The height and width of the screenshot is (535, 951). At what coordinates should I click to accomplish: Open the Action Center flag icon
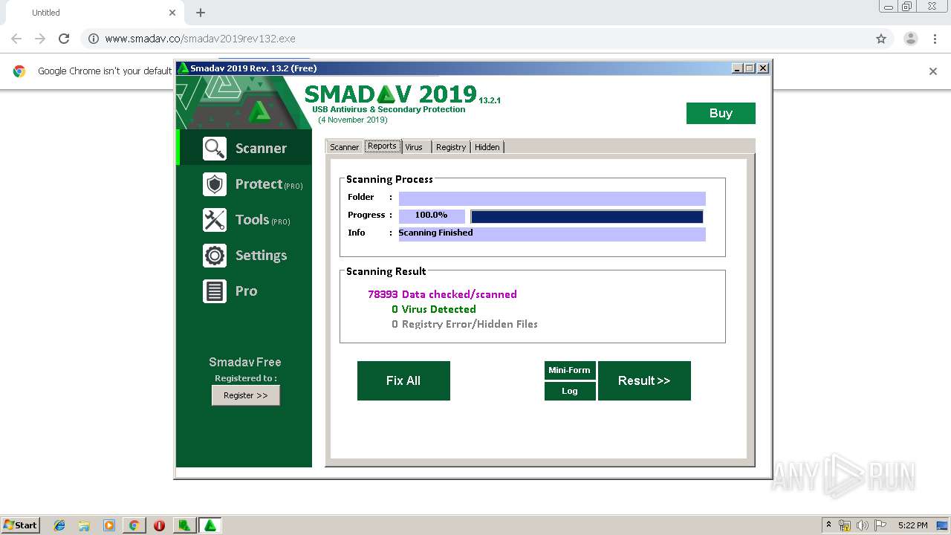880,525
